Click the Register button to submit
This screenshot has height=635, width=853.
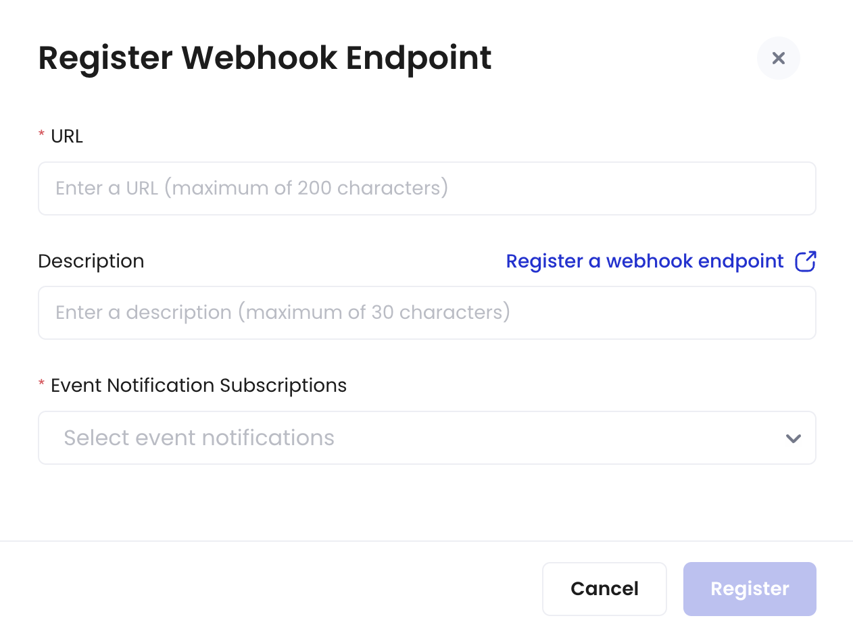pos(749,588)
